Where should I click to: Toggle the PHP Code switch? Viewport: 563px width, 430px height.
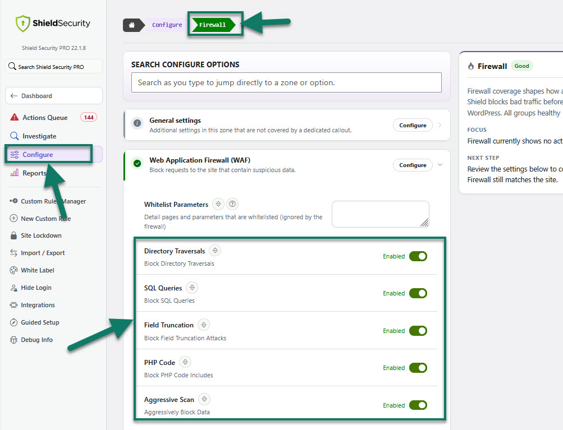(x=418, y=368)
